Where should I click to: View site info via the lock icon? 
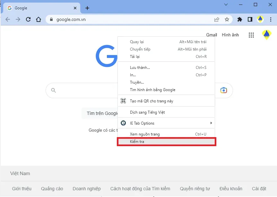pyautogui.click(x=51, y=19)
